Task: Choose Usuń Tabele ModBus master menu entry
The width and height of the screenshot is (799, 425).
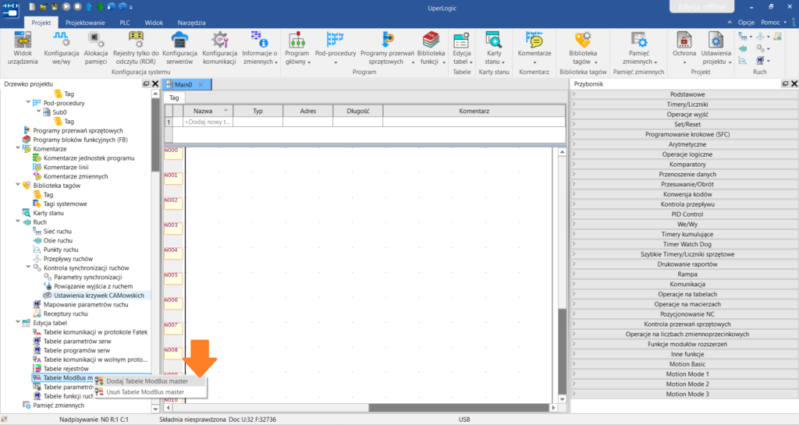Action: click(x=151, y=392)
